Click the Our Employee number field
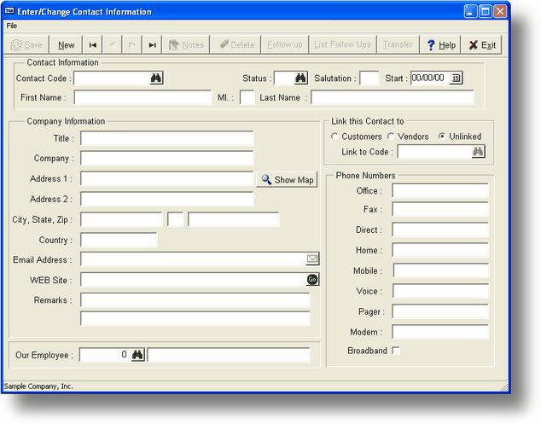The width and height of the screenshot is (541, 424). (105, 355)
